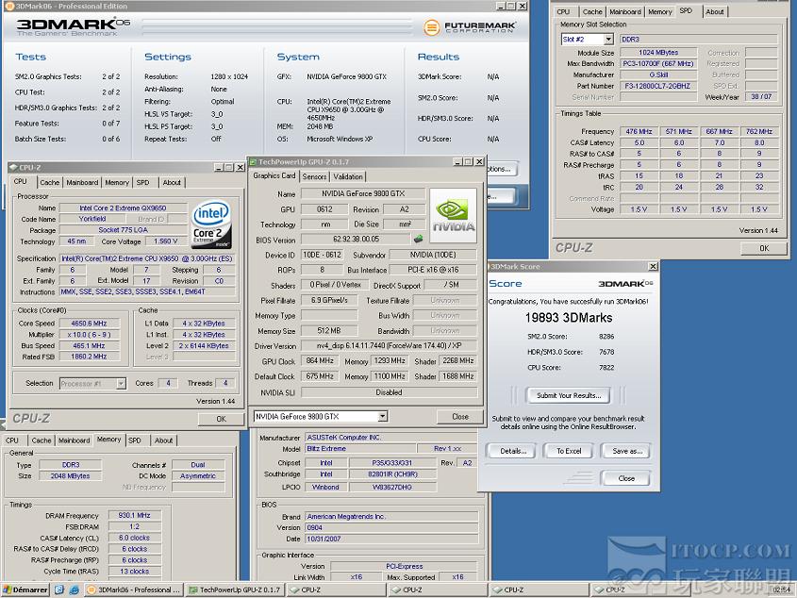This screenshot has width=797, height=598.
Task: Click the Intel Core 2 Extreme logo
Action: 211,223
